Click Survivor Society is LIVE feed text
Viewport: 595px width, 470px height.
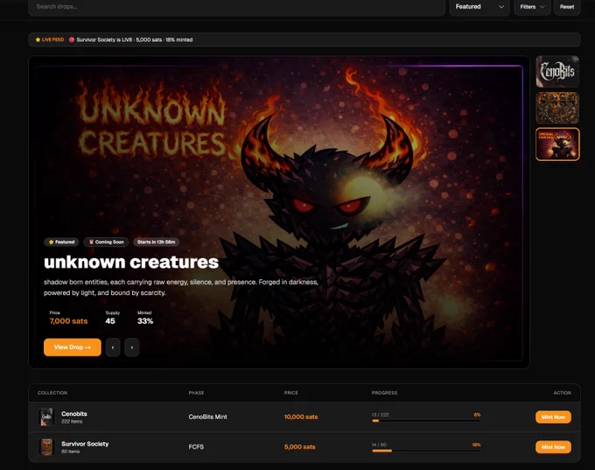tap(135, 39)
